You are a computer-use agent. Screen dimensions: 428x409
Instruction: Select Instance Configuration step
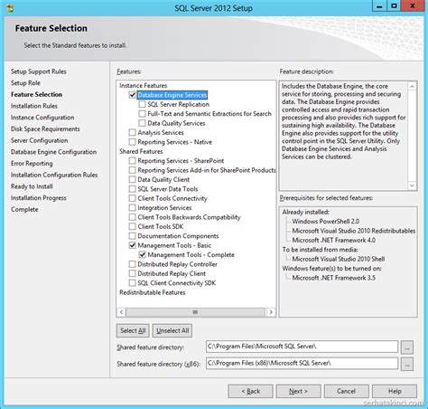[x=42, y=118]
